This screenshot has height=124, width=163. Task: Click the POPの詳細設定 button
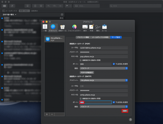pyautogui.click(x=87, y=72)
